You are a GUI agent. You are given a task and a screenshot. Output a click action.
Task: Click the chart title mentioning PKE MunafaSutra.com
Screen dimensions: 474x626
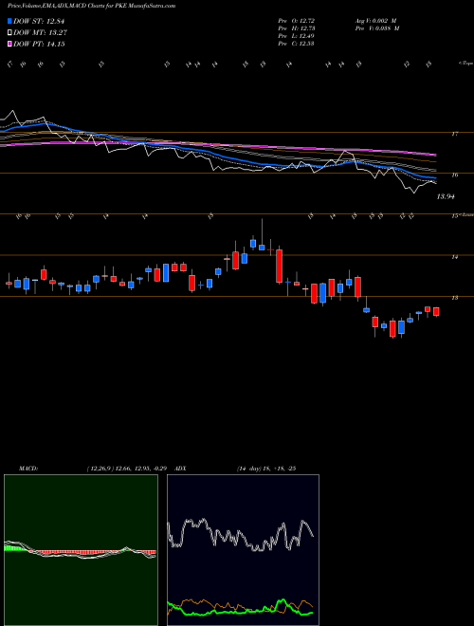tap(91, 6)
